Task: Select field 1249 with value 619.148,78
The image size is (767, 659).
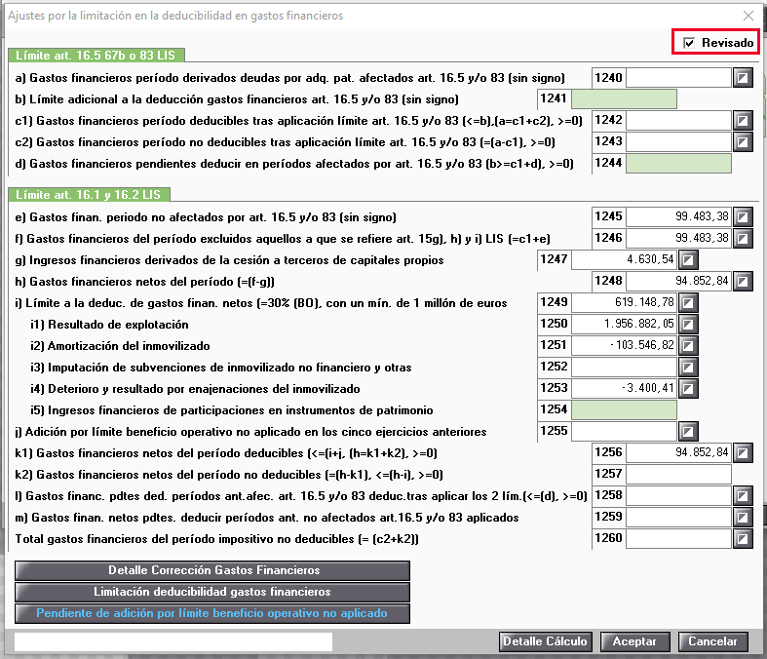Action: point(624,303)
